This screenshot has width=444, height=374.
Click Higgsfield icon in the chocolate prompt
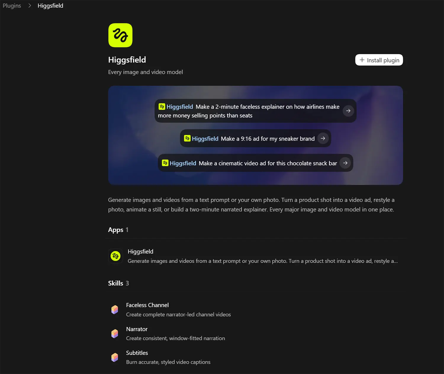pos(165,163)
